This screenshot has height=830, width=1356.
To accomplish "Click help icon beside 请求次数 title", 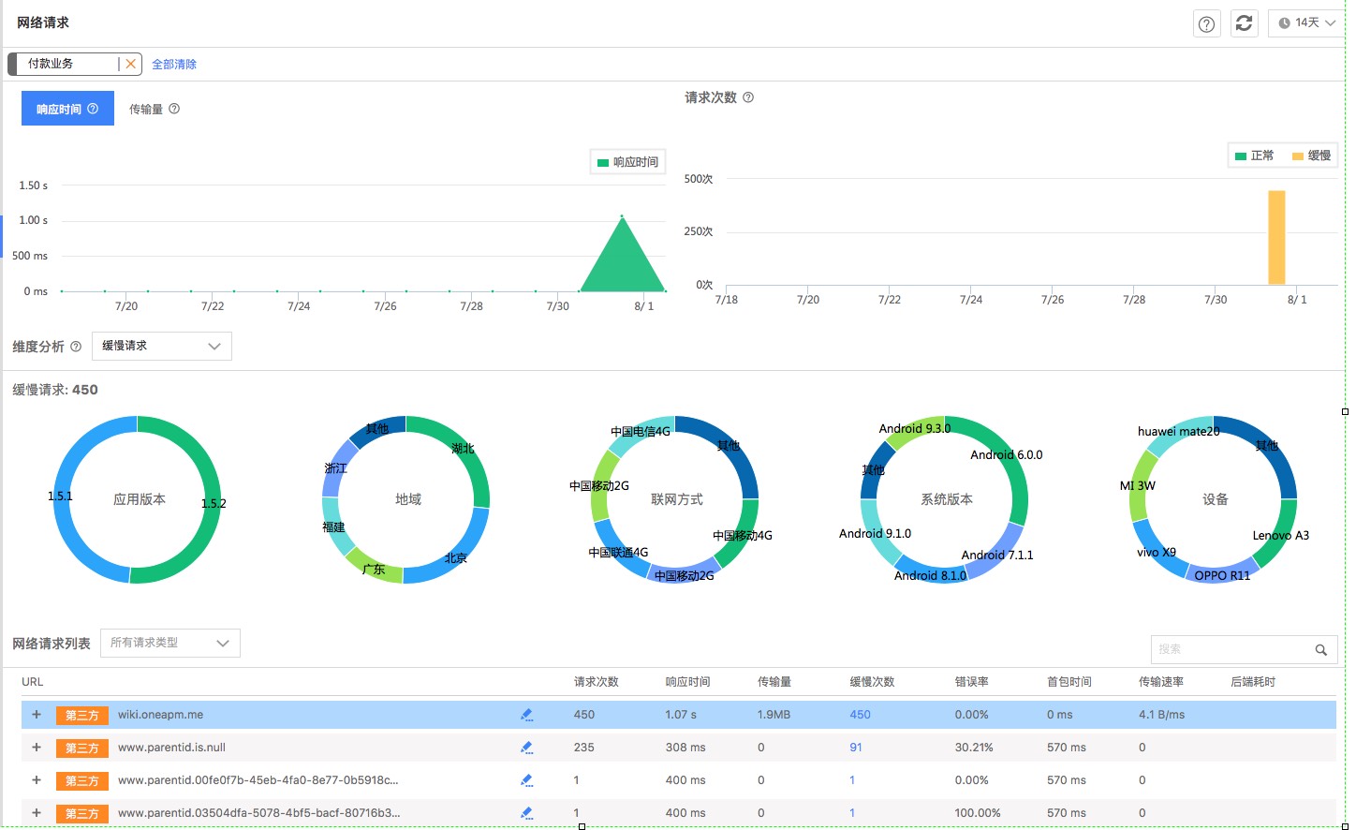I will pos(748,97).
